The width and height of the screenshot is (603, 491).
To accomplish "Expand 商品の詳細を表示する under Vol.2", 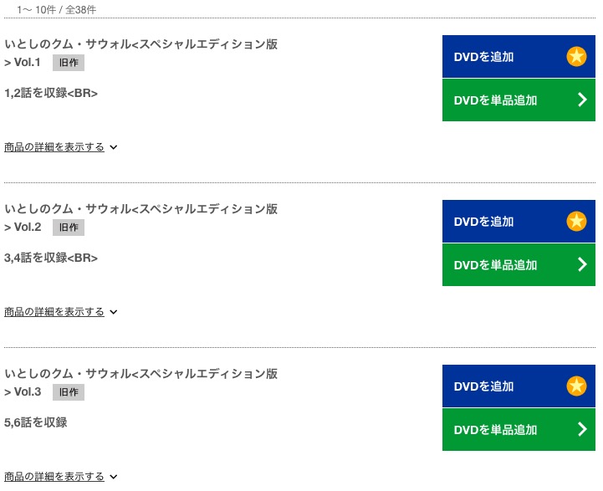I will click(54, 311).
